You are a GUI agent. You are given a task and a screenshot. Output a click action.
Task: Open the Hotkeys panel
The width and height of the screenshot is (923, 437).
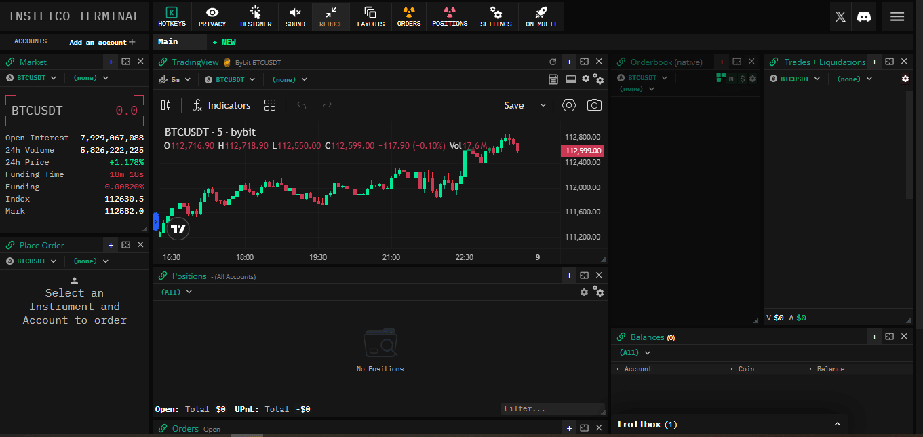click(172, 17)
